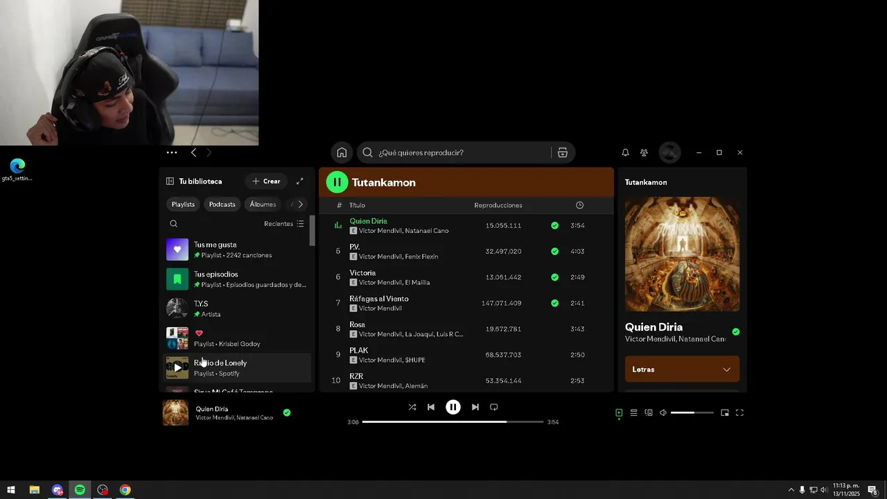Toggle saved check for P.V.
The height and width of the screenshot is (499, 887).
(x=554, y=252)
